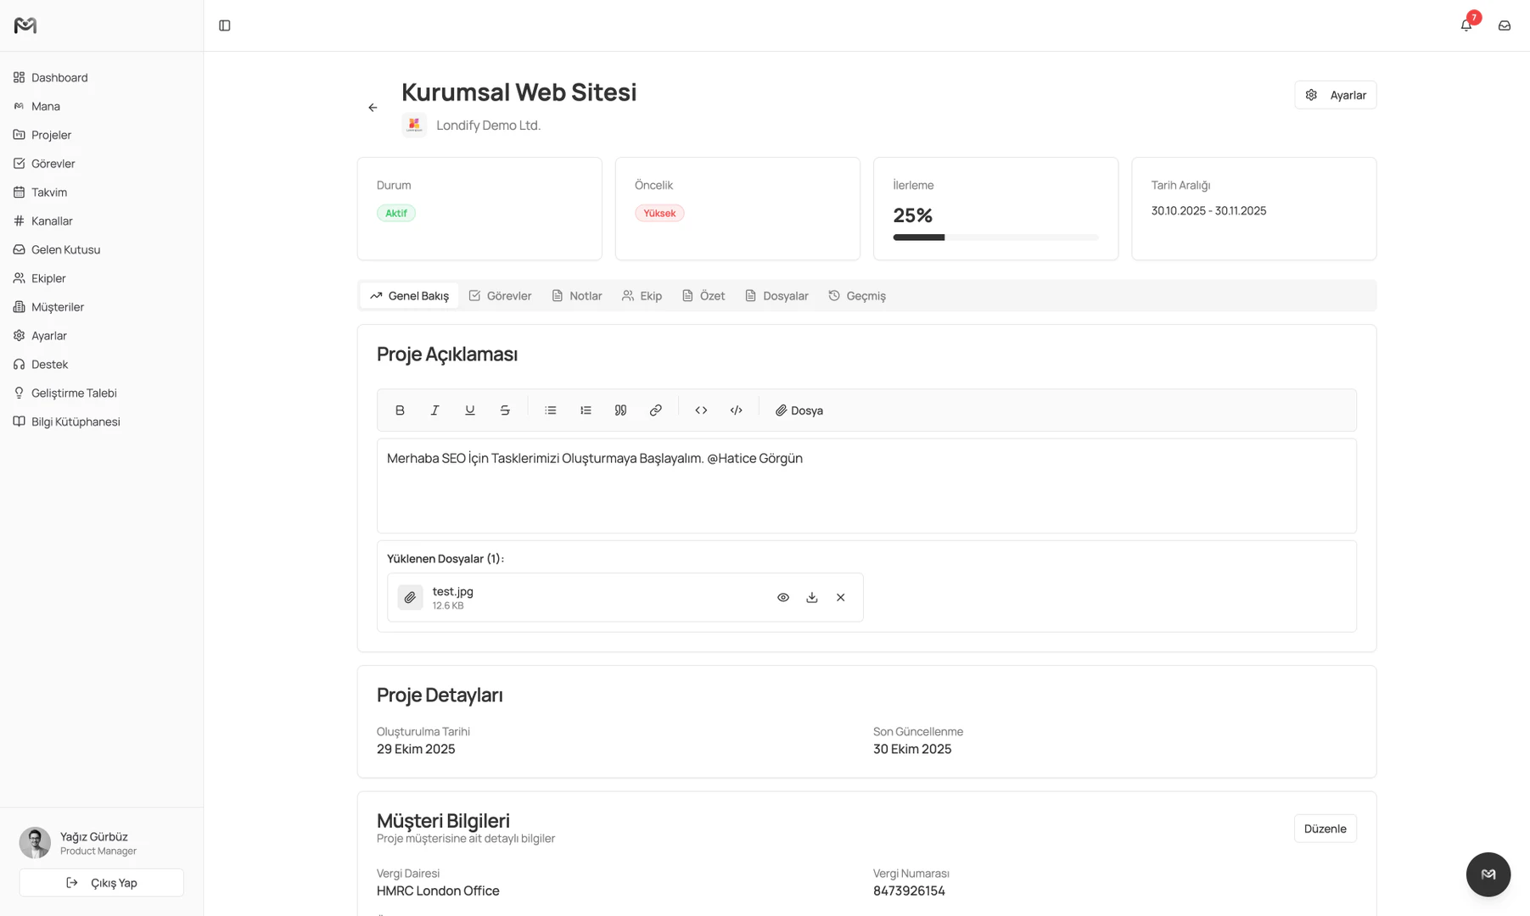Screen dimensions: 1530x916
Task: Add a blockquote to the description
Action: (620, 410)
